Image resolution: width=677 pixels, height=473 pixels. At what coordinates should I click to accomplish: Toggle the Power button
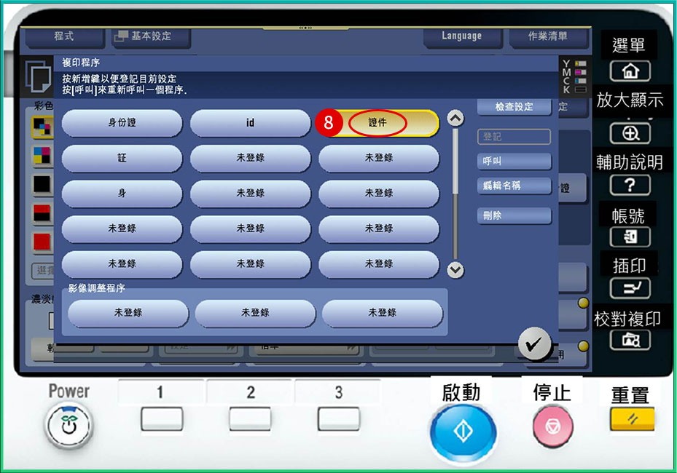click(x=69, y=425)
